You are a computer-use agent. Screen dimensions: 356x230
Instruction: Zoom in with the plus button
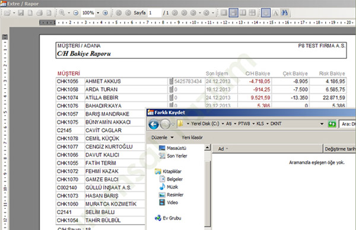[x=105, y=13]
